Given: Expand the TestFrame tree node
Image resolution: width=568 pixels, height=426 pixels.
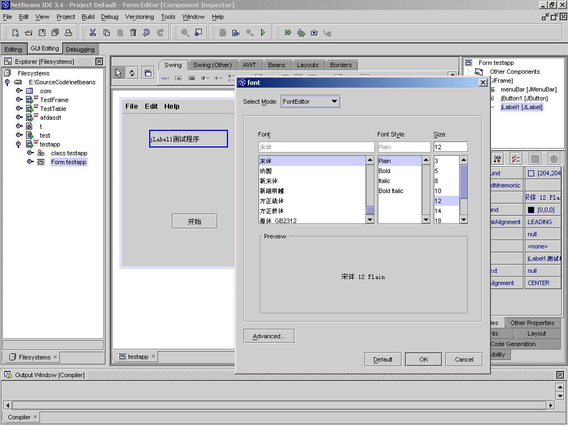Looking at the screenshot, I should pos(19,99).
